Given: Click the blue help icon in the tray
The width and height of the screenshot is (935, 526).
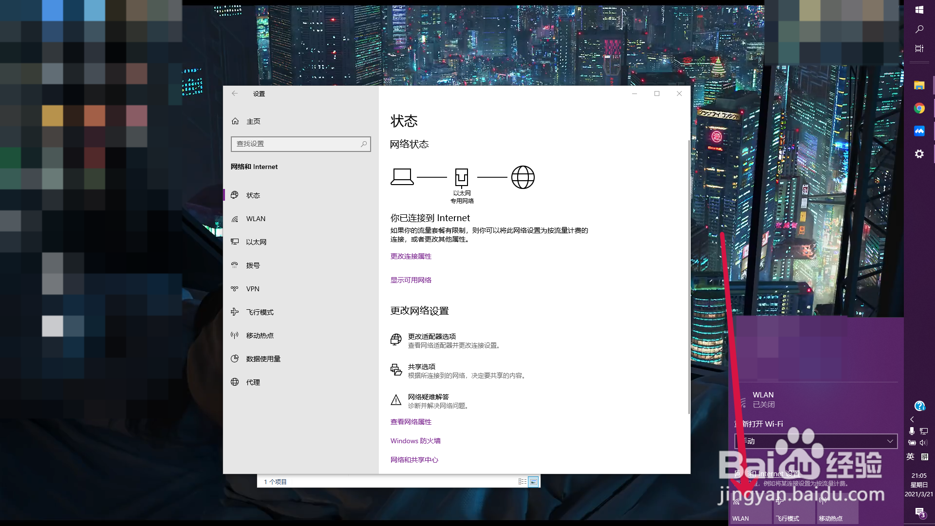Looking at the screenshot, I should [919, 406].
